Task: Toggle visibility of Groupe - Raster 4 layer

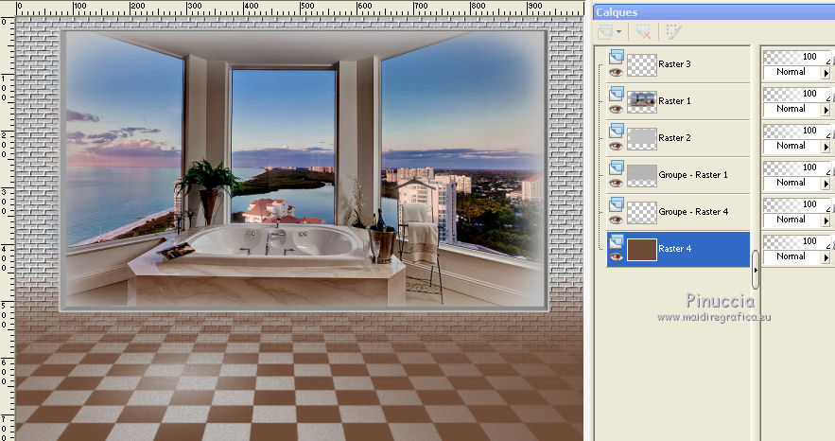Action: click(x=617, y=220)
